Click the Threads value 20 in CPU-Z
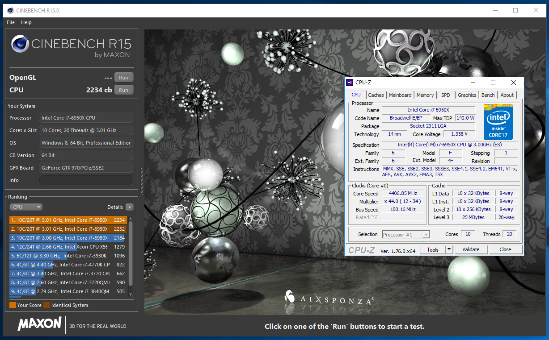549x340 pixels. tap(510, 234)
